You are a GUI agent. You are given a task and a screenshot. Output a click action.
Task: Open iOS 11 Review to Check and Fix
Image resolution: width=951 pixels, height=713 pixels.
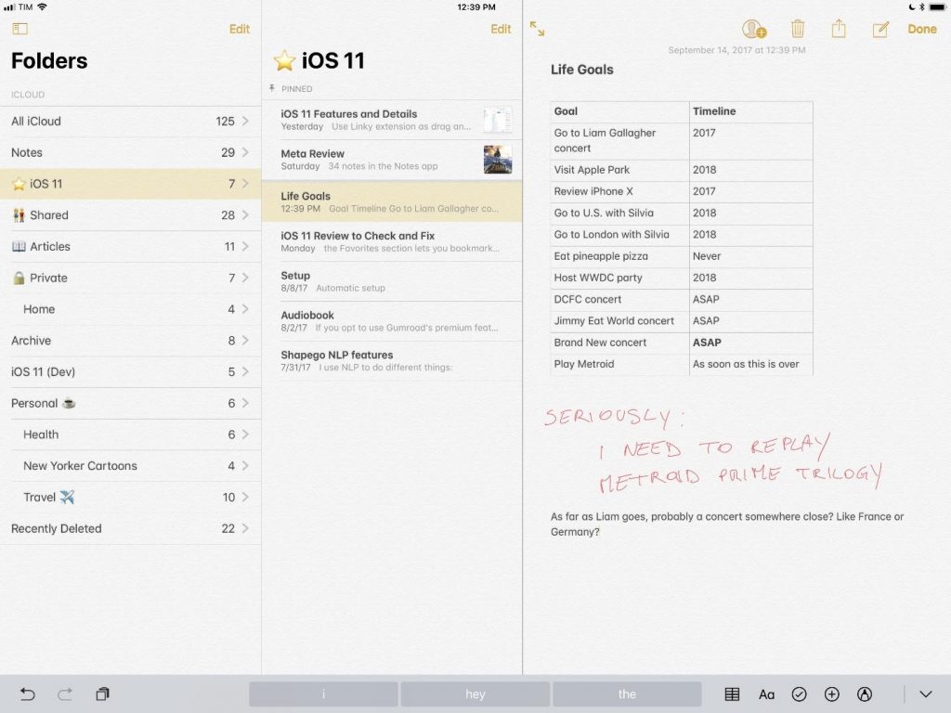pos(392,241)
